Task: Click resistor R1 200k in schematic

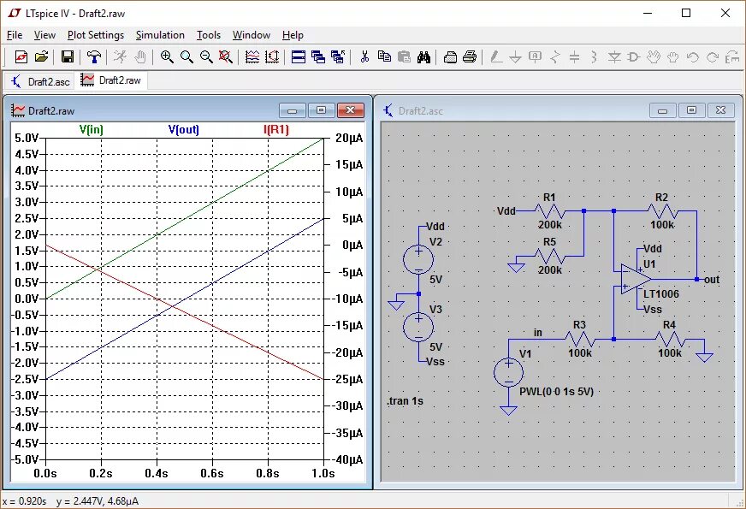Action: (549, 210)
